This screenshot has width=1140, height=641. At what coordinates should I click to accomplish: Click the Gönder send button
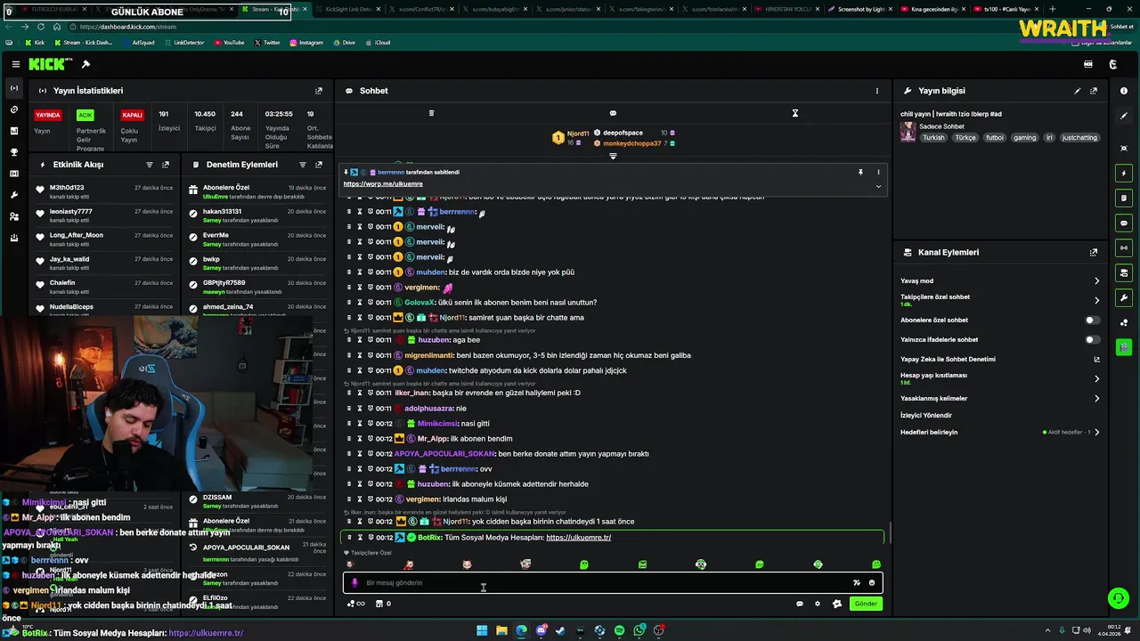pos(866,604)
